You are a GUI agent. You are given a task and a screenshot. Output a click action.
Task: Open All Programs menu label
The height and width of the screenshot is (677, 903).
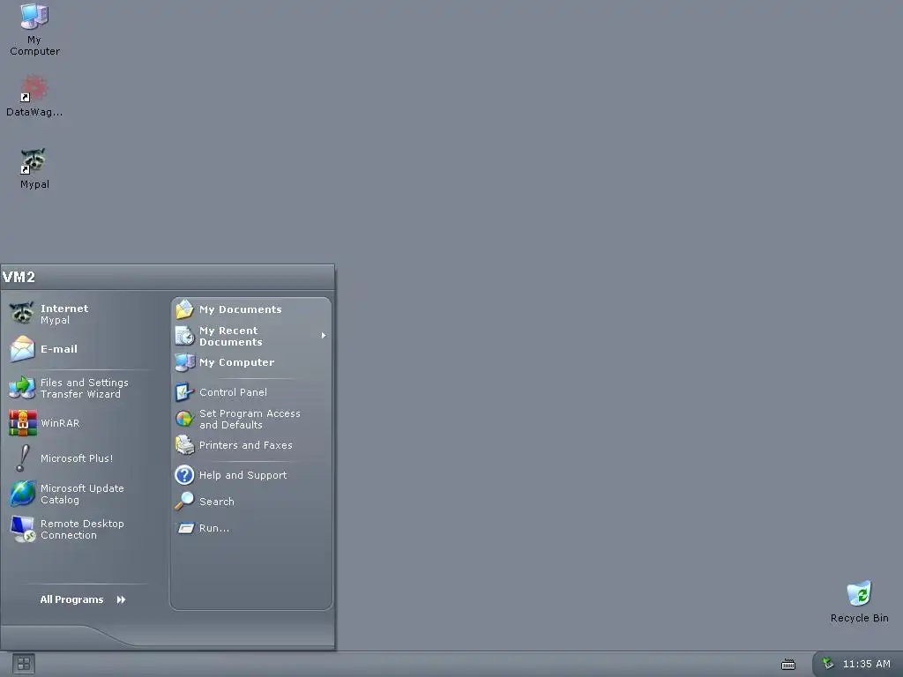tap(71, 599)
